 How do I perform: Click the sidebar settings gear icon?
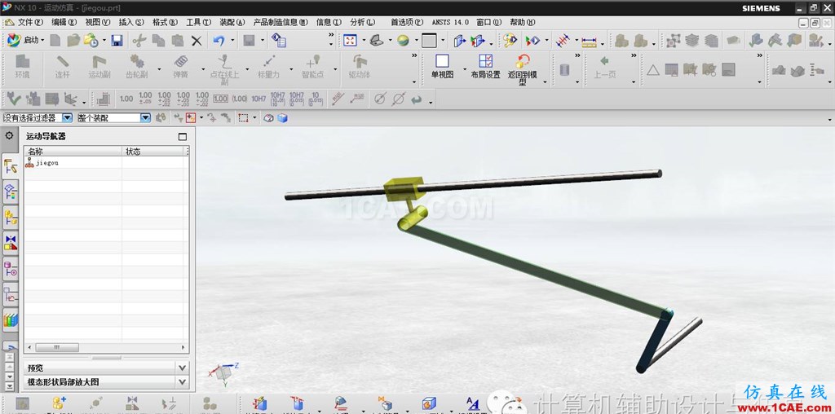[9, 135]
